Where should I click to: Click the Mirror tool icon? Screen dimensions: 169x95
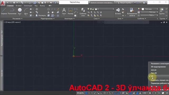pyautogui.click(x=49, y=12)
